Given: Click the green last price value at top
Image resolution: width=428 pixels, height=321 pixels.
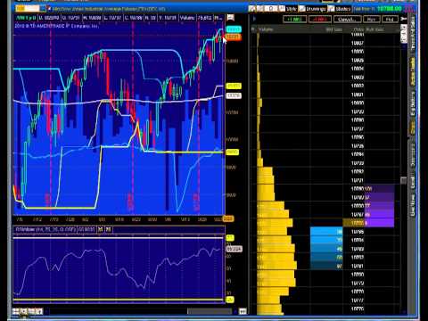Looking at the screenshot, I should [390, 9].
